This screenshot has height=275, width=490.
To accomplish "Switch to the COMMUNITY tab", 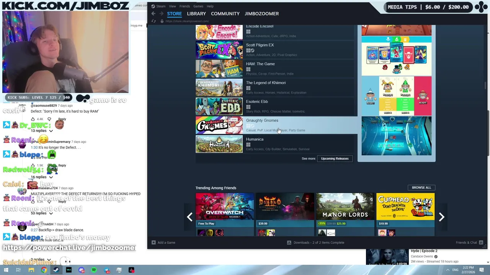I will click(x=225, y=14).
